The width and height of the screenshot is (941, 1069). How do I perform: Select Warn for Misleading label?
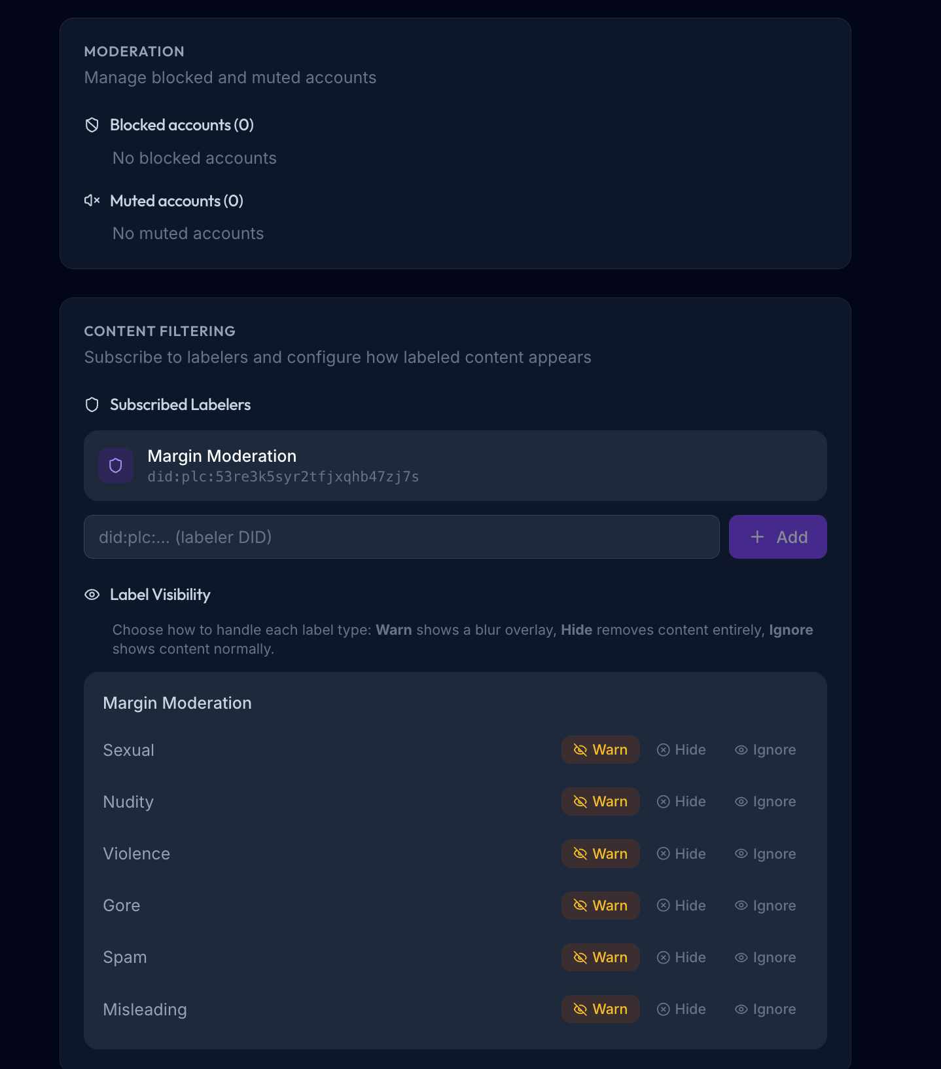(x=600, y=1009)
